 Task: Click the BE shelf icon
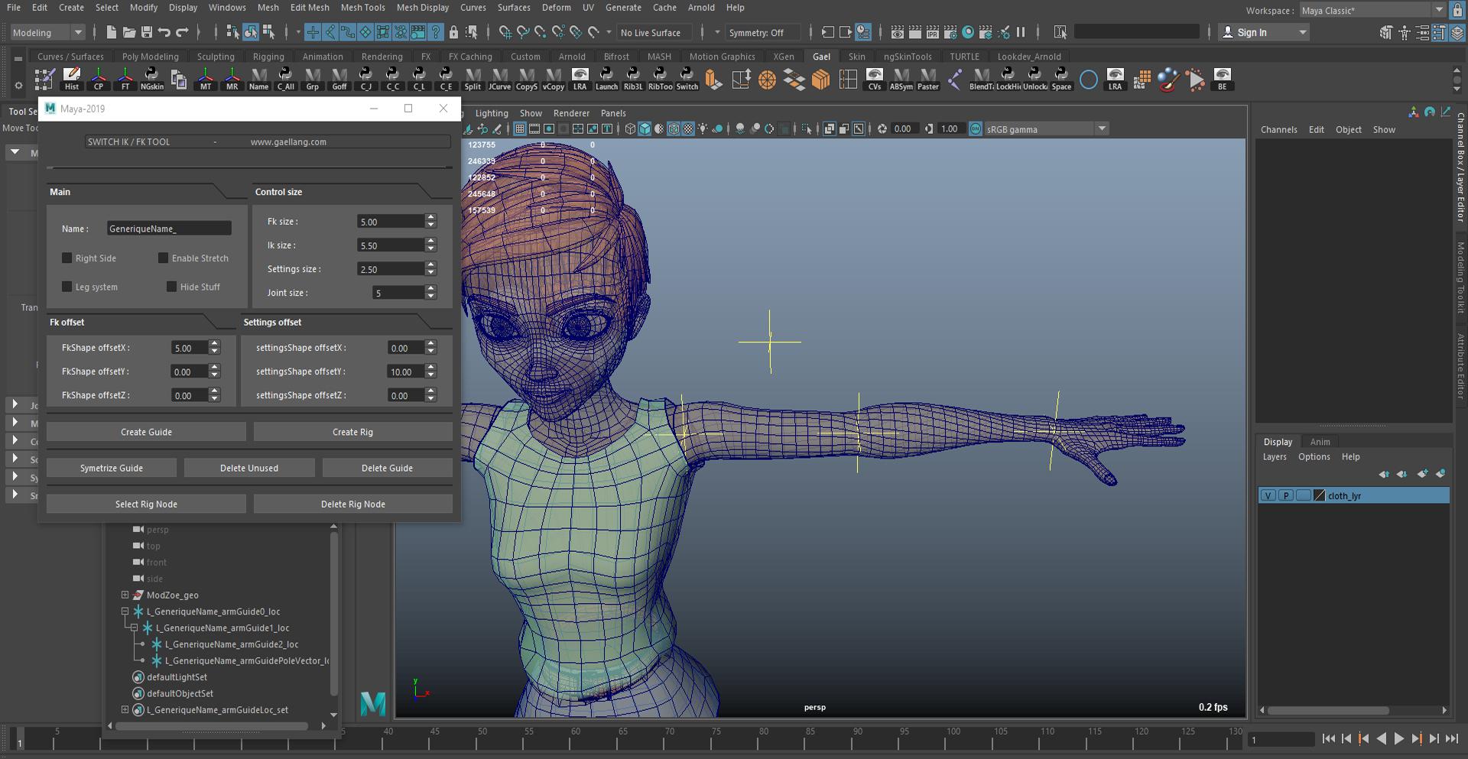[1222, 78]
